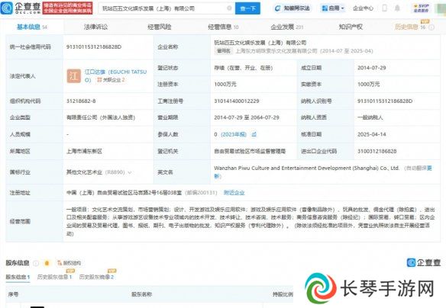
Task: Click the orange round icon beside 股东信息
Action: click(x=47, y=264)
